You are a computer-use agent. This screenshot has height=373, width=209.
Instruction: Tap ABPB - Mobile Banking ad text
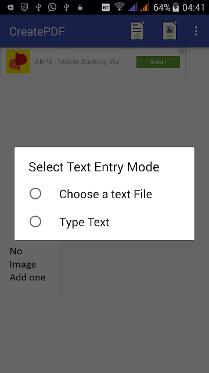(77, 62)
